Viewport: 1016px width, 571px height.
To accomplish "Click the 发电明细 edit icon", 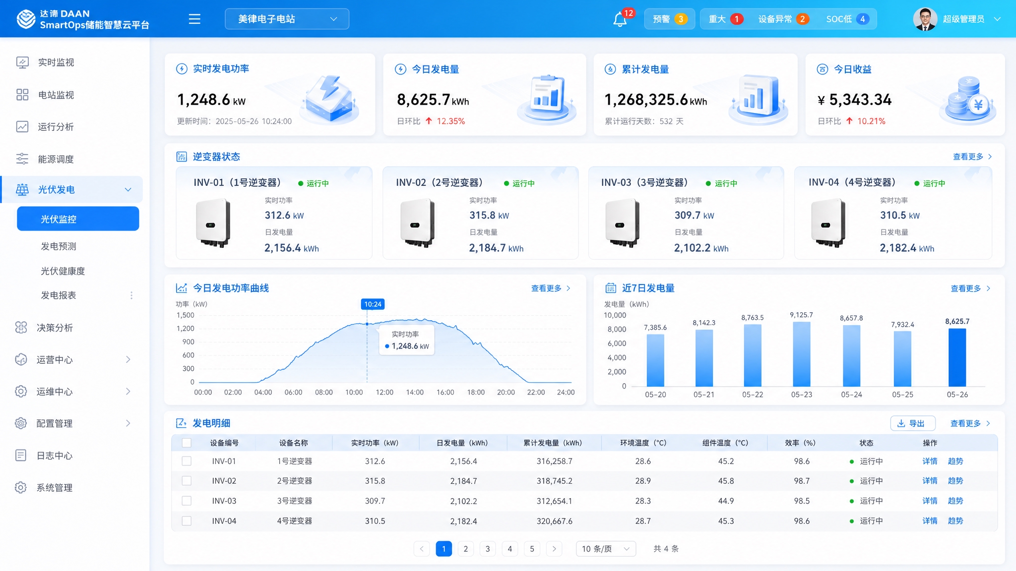I will pyautogui.click(x=181, y=423).
